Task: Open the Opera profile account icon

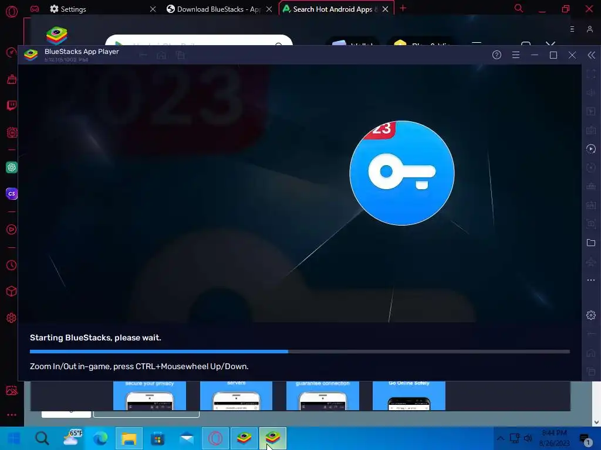Action: pos(590,29)
